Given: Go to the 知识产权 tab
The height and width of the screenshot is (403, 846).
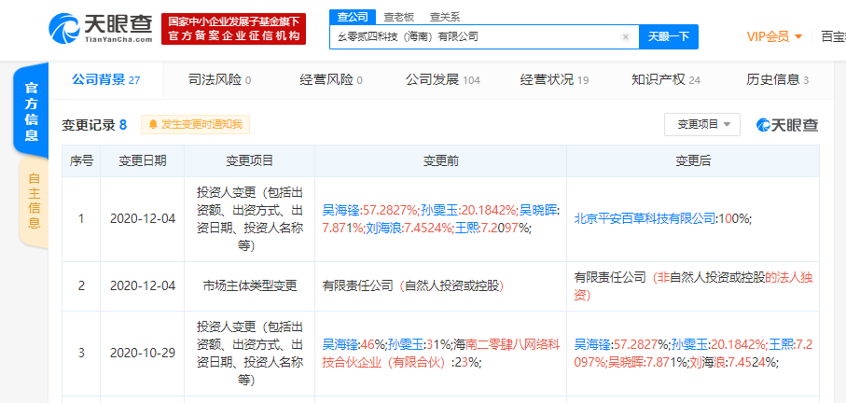Looking at the screenshot, I should 665,79.
